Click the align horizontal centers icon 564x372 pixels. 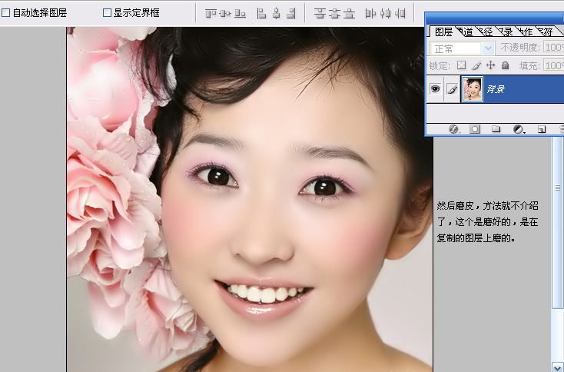(277, 14)
